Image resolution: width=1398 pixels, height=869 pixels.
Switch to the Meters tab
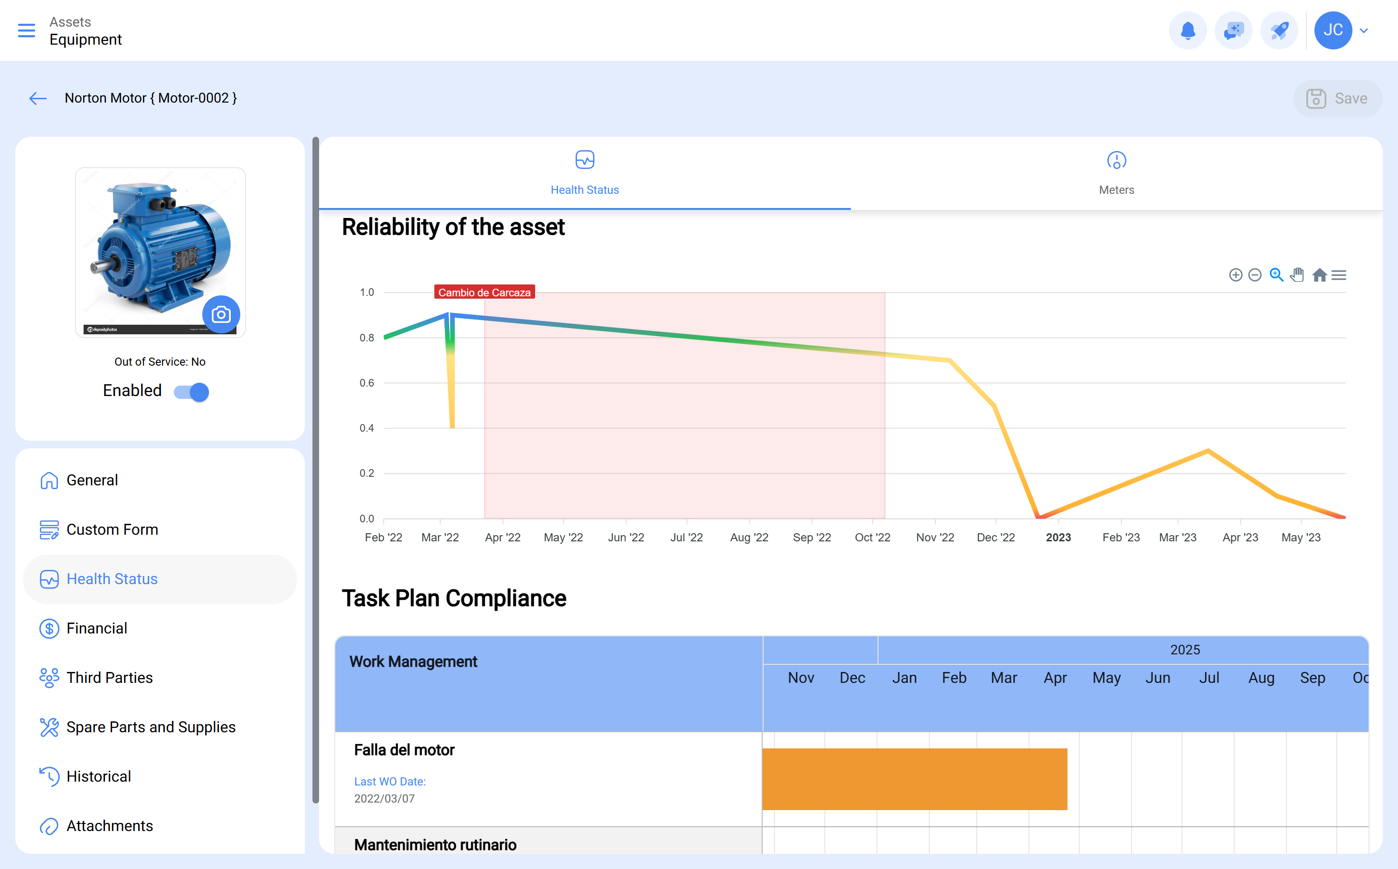click(x=1115, y=172)
